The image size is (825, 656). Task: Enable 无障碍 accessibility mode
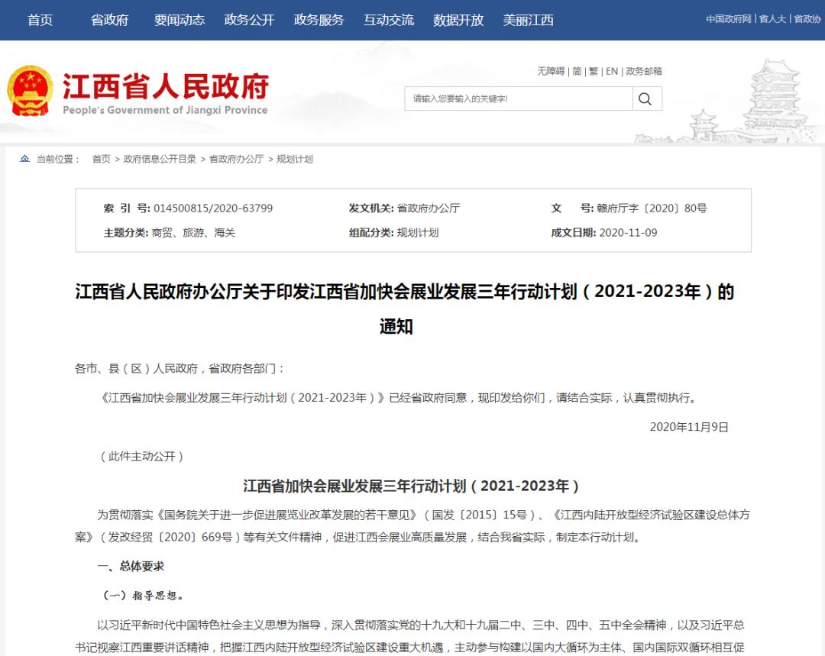550,71
